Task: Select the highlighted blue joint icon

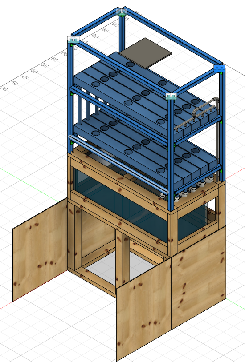Action: [219, 68]
